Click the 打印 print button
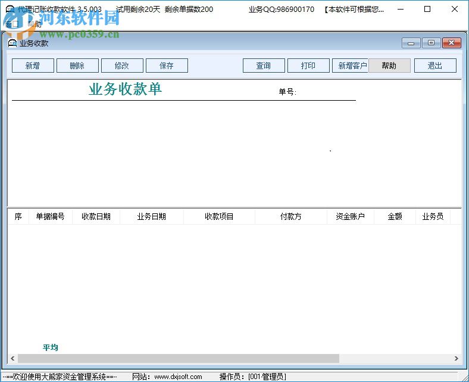469x382 pixels. 308,66
